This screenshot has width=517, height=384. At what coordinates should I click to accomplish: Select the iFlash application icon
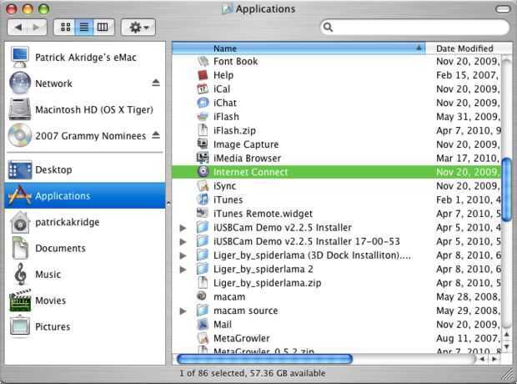coord(203,117)
